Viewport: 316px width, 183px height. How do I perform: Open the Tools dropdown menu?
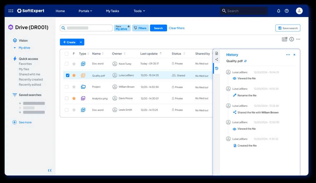[139, 11]
